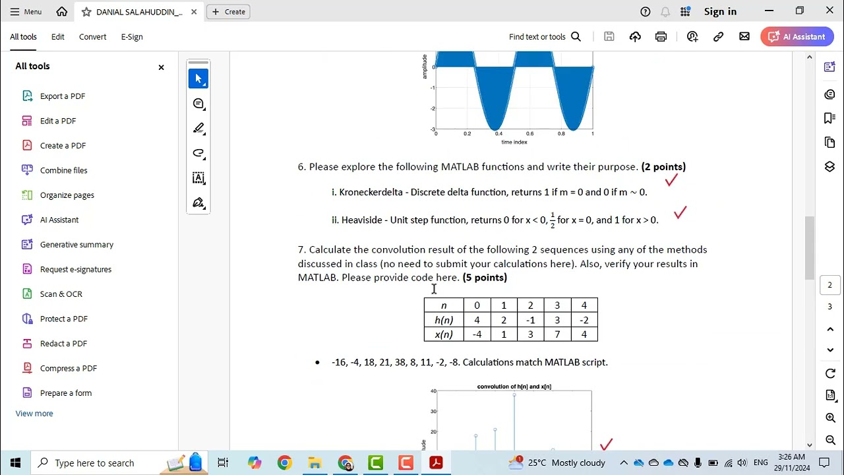Choose the Select arrow tool
The height and width of the screenshot is (475, 844).
198,79
